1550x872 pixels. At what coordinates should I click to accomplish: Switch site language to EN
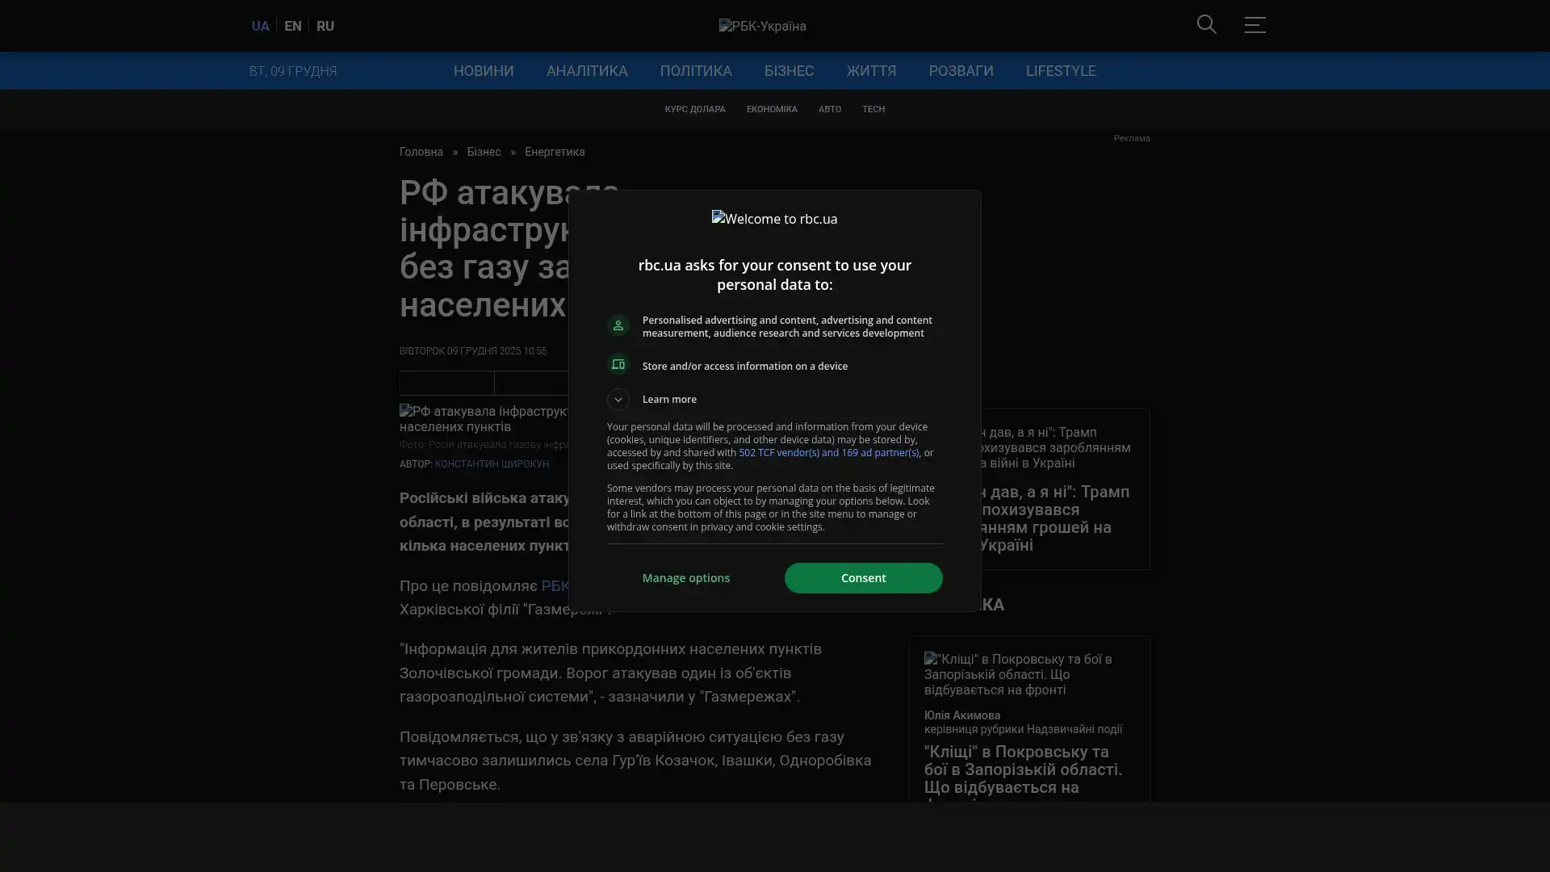[x=292, y=26]
